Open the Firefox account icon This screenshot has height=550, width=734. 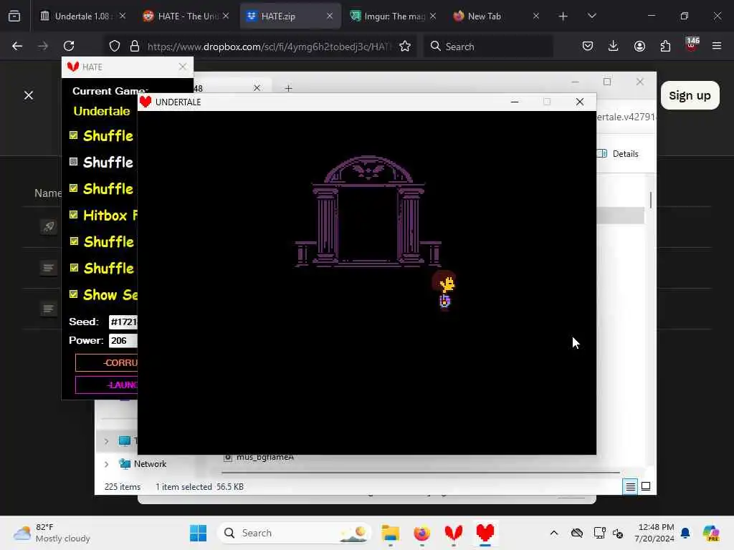coord(639,46)
